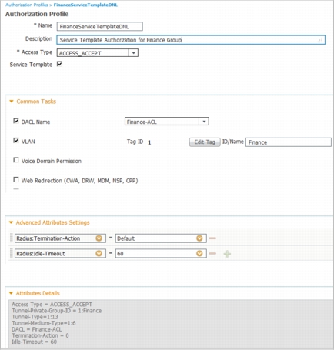Viewport: 334px width, 350px height.
Task: Add a new advanced attribute row
Action: click(227, 254)
